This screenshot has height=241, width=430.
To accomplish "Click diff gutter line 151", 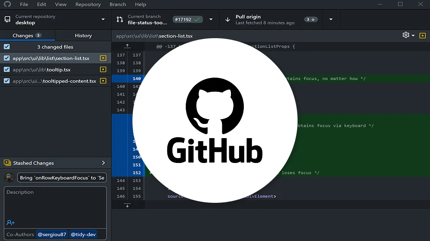I will point(137,165).
